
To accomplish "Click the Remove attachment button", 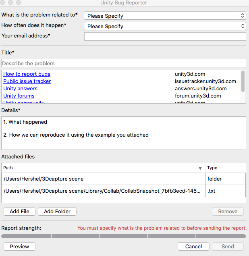I will click(228, 211).
